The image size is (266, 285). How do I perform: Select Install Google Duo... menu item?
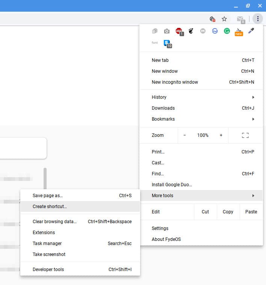[x=201, y=184]
